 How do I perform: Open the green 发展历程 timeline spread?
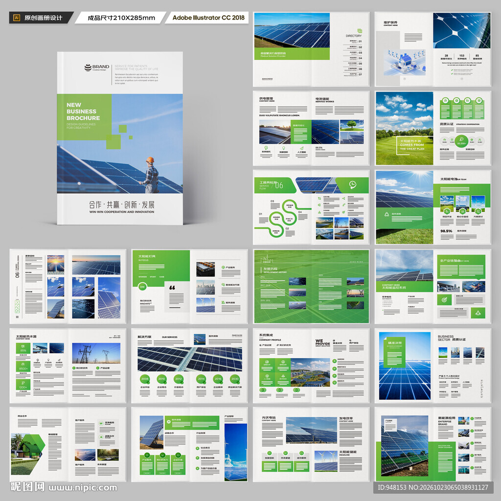(311, 286)
